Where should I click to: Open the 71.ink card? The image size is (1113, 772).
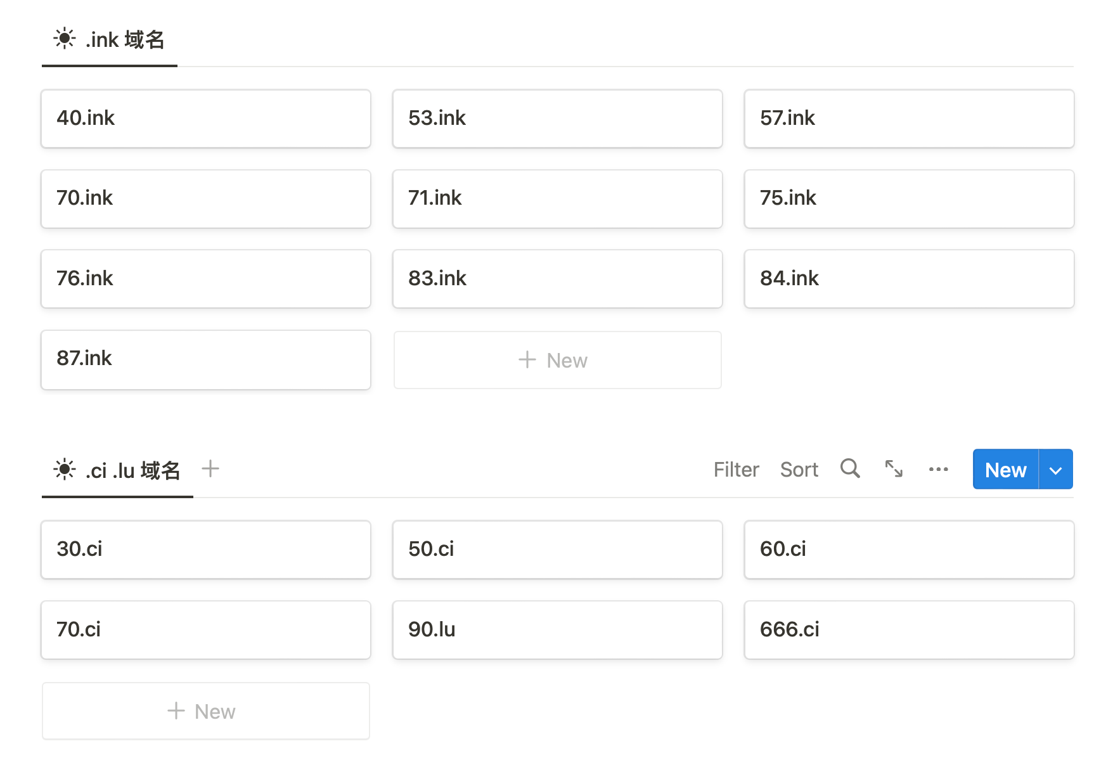pos(557,198)
